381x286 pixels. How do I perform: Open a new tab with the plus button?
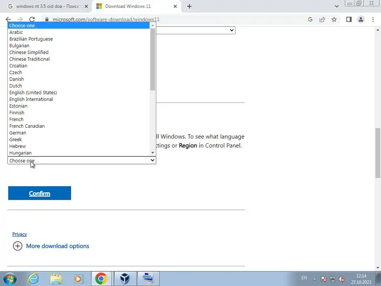tap(189, 6)
